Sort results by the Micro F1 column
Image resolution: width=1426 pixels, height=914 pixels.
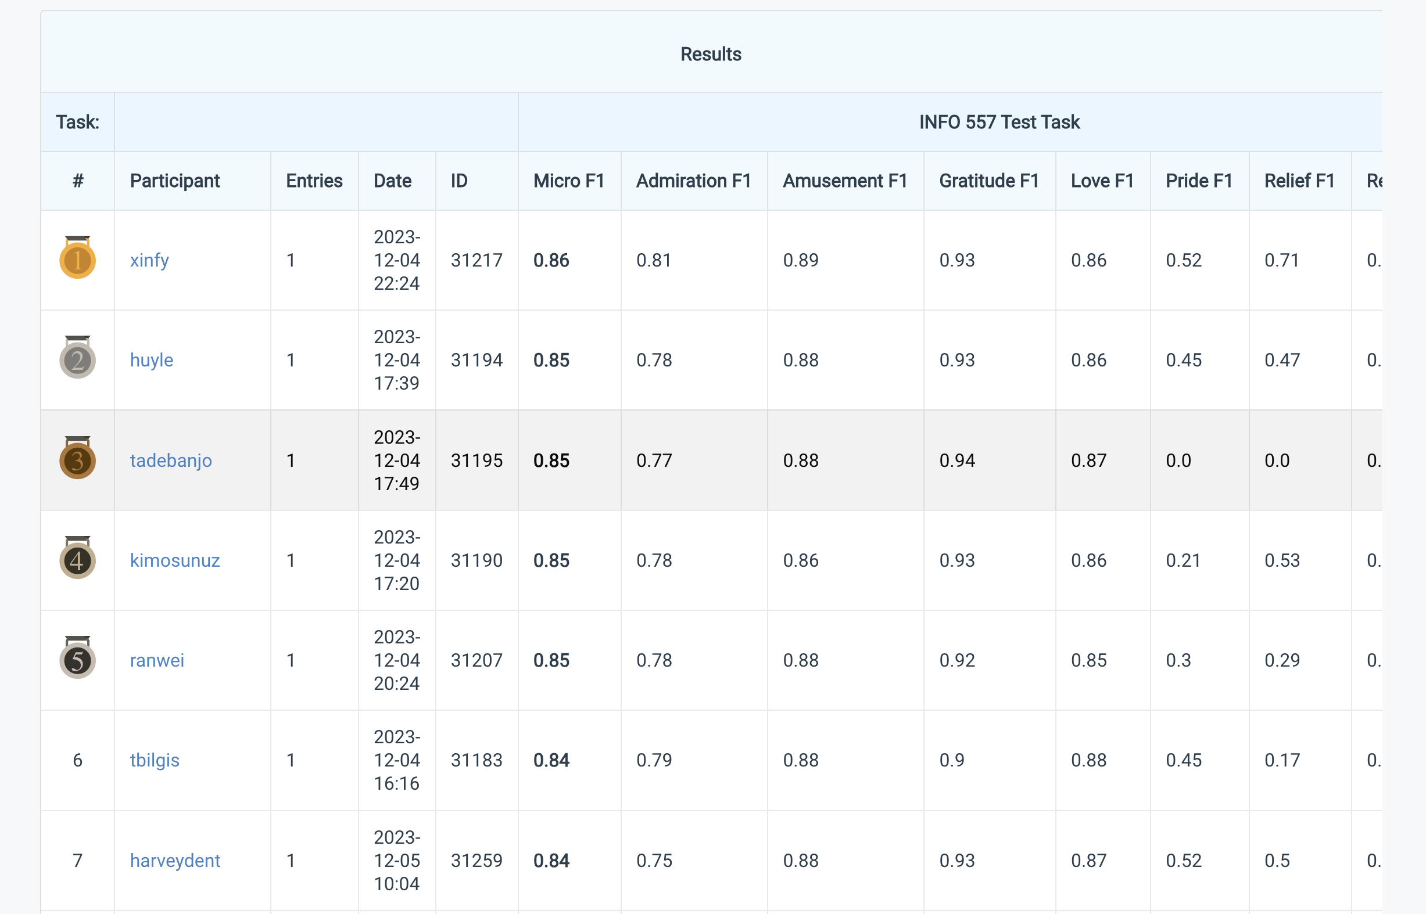click(568, 181)
